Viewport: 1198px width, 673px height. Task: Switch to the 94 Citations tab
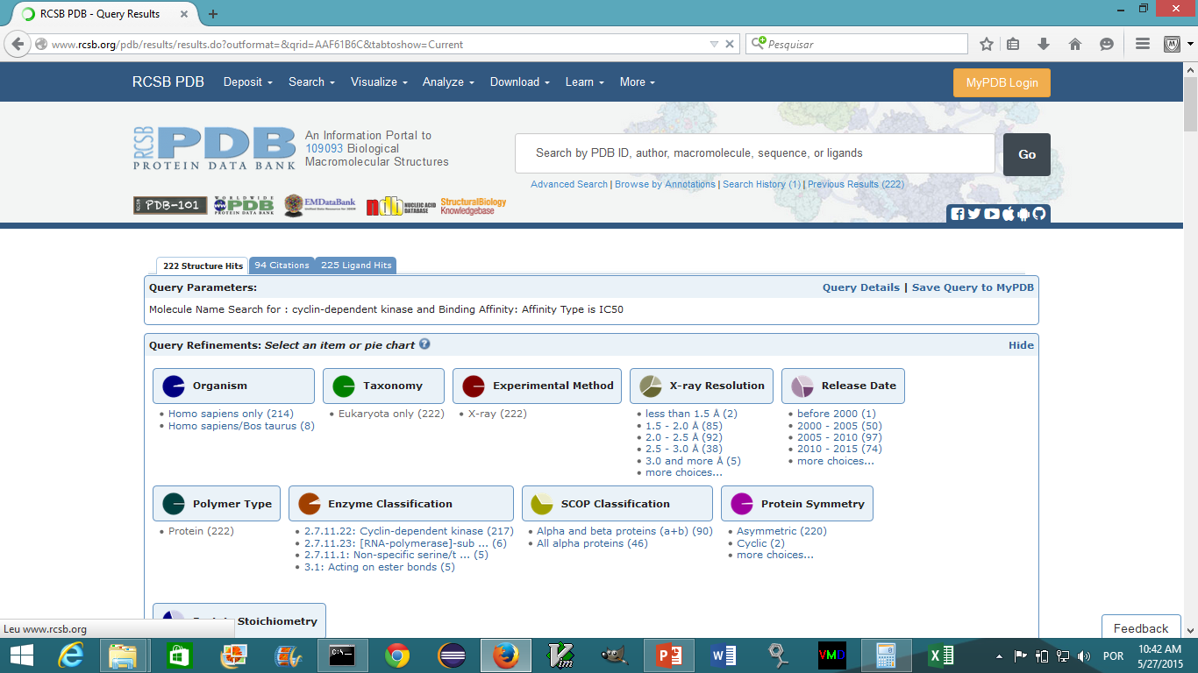click(x=282, y=266)
